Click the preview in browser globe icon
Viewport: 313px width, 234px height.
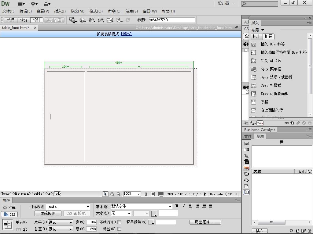click(83, 20)
